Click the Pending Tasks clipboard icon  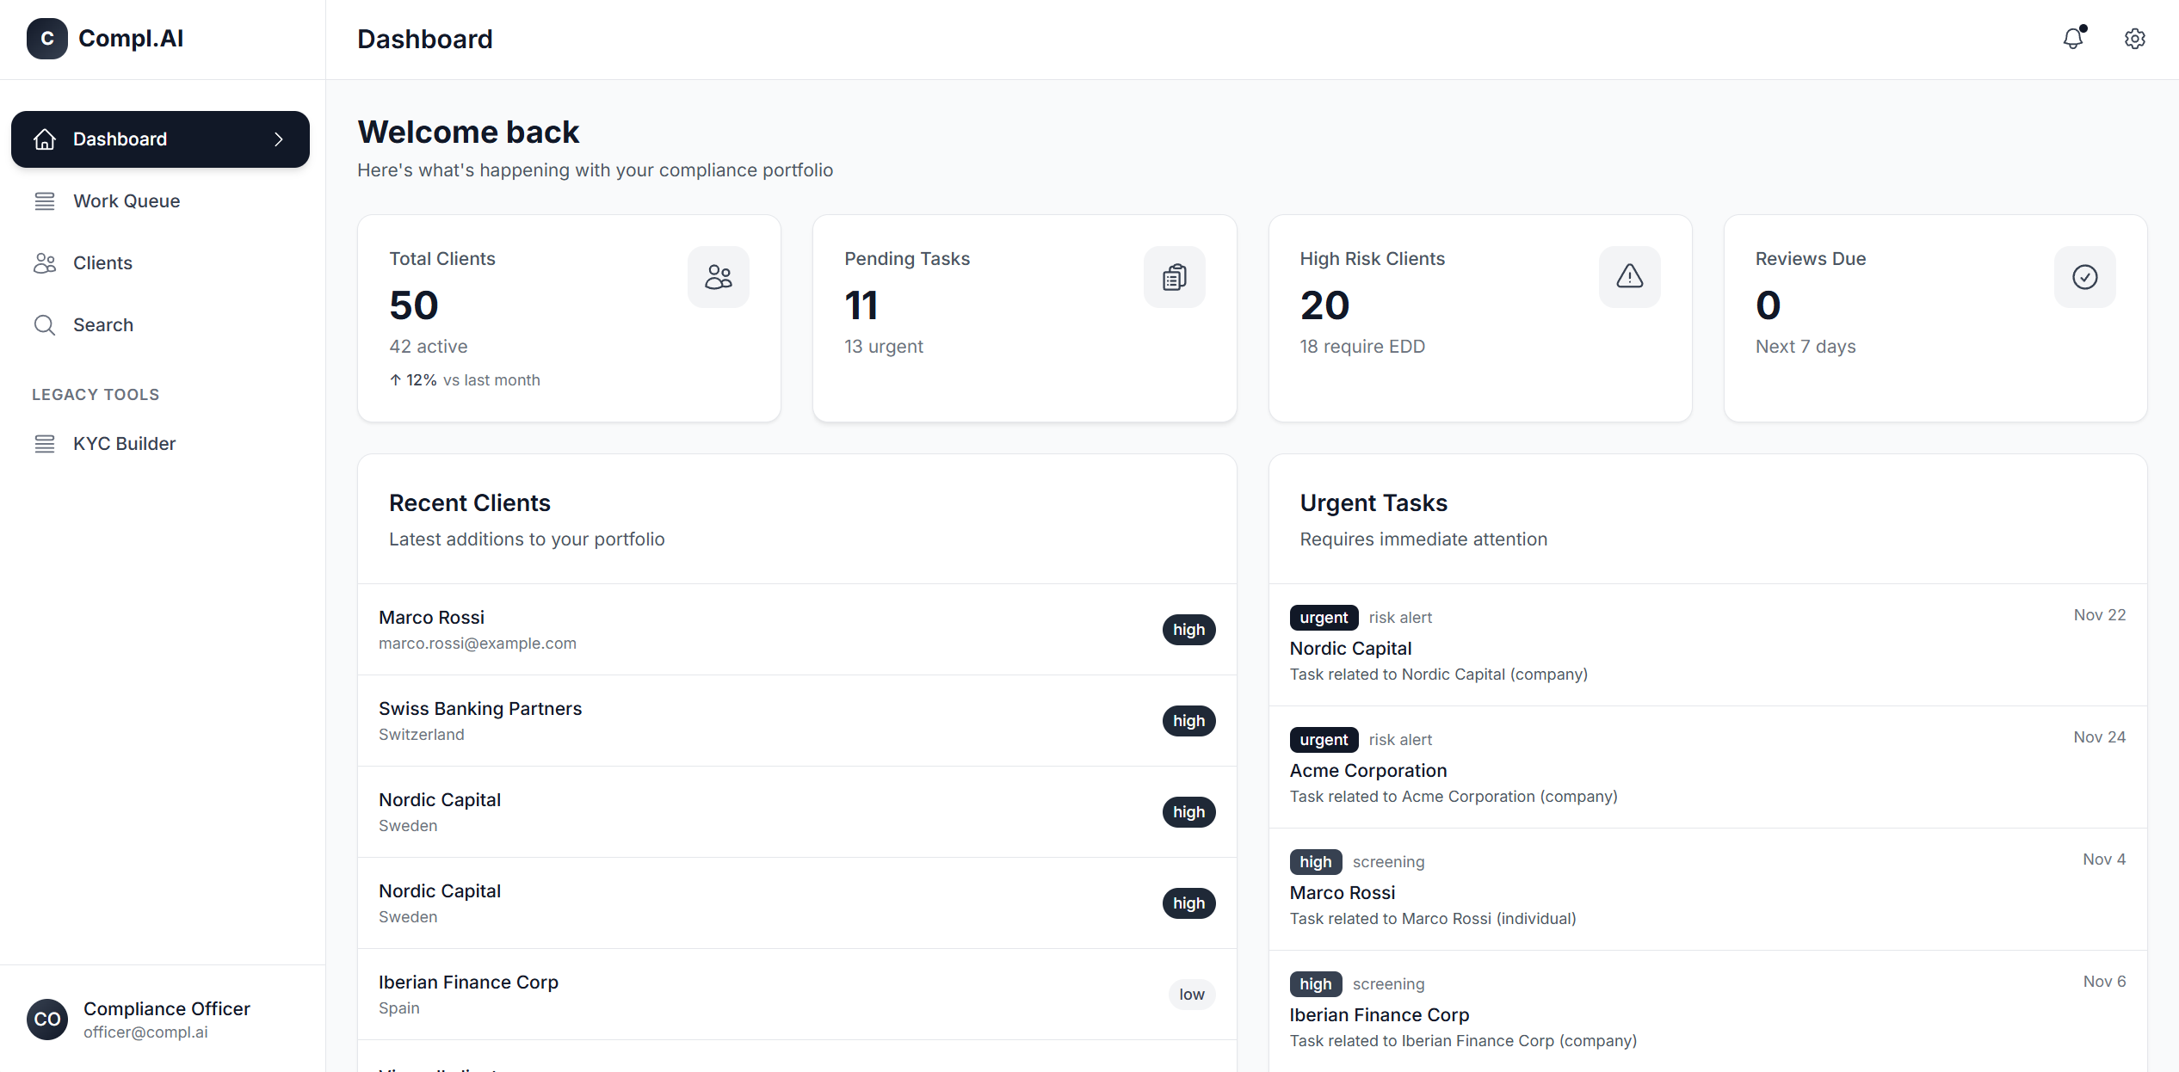(1174, 277)
